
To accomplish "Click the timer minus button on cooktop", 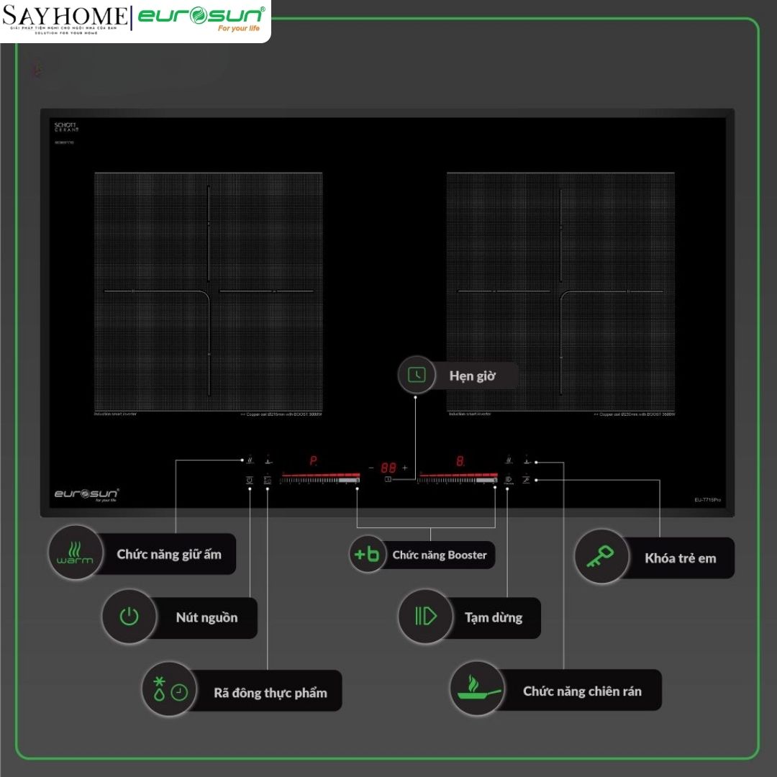I will 371,468.
